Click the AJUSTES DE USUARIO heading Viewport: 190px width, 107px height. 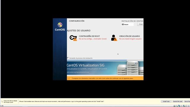[x=79, y=31]
